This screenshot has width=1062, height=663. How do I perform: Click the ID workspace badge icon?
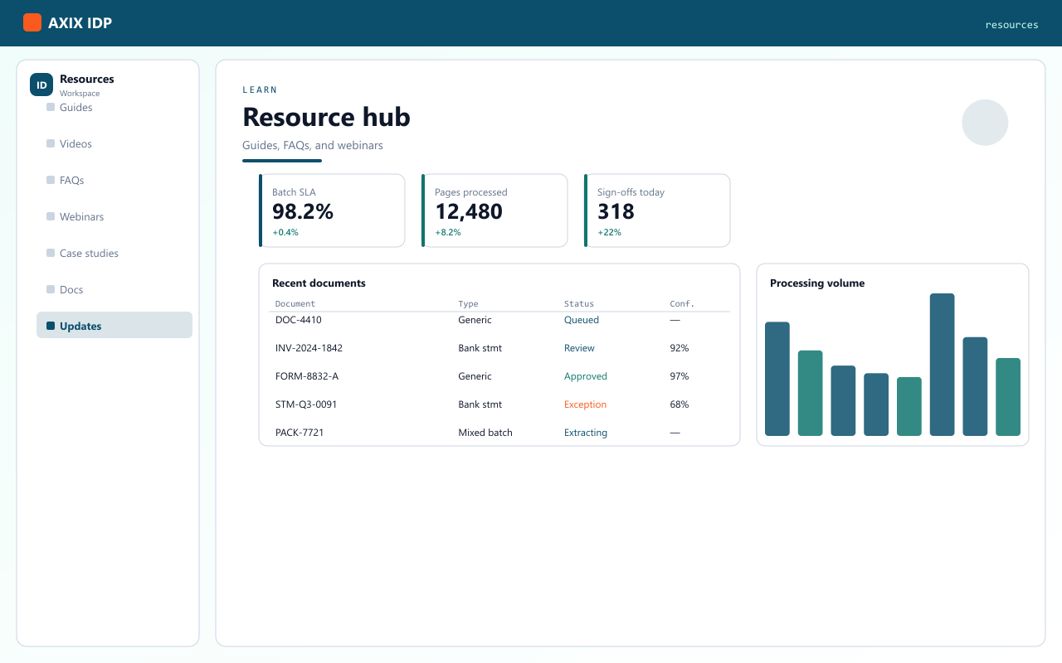41,85
